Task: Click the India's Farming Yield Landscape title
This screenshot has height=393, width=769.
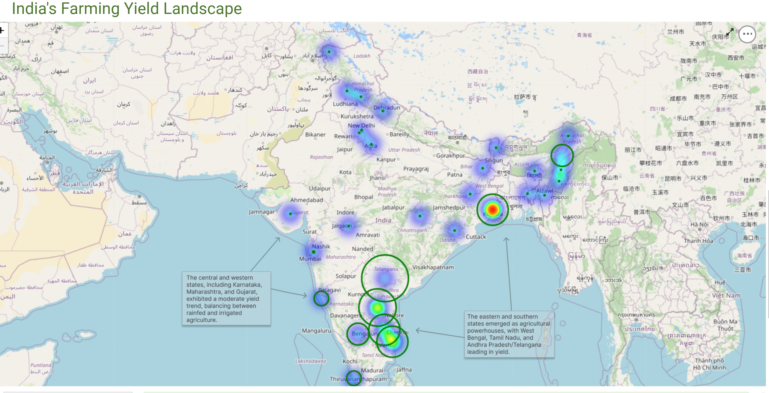Action: click(x=127, y=8)
